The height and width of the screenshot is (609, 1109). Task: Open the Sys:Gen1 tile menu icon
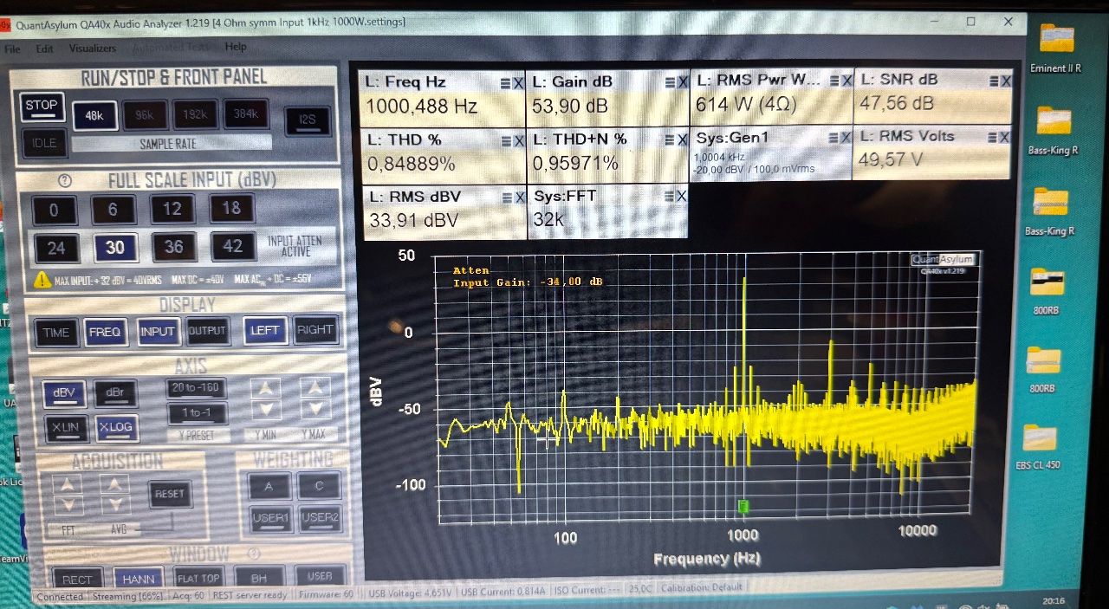pyautogui.click(x=833, y=138)
